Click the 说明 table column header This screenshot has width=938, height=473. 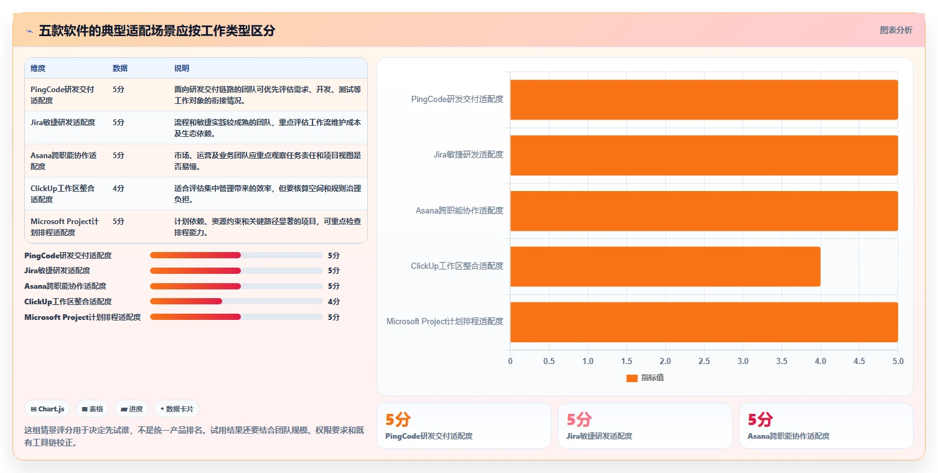click(x=182, y=68)
